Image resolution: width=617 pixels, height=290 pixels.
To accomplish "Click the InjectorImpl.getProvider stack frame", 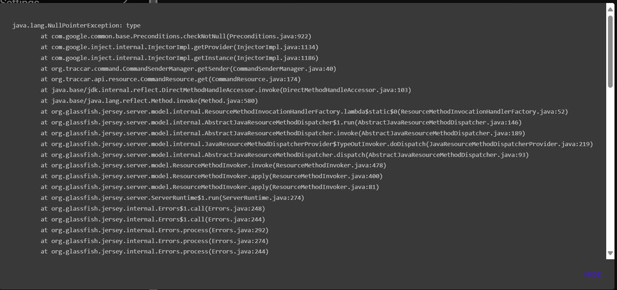I will (180, 47).
